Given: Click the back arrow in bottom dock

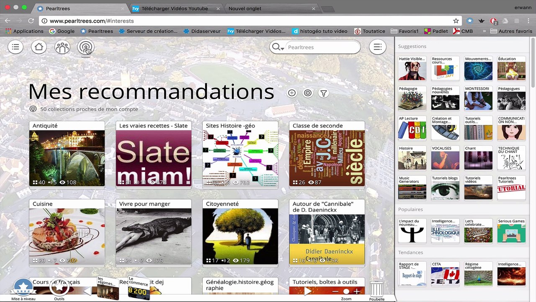Looking at the screenshot, I should [x=88, y=291].
